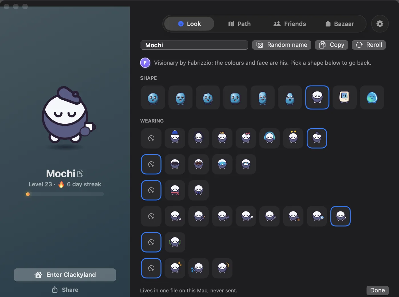Click the level progress bar
This screenshot has height=297, width=399.
point(65,194)
